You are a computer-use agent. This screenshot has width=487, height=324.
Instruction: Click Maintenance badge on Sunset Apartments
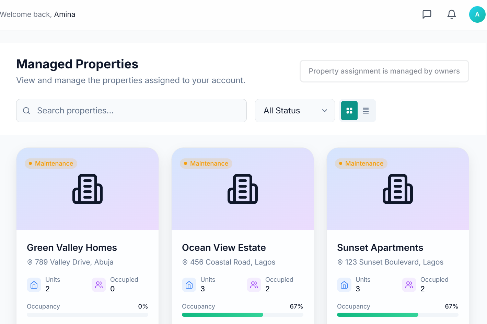(361, 164)
